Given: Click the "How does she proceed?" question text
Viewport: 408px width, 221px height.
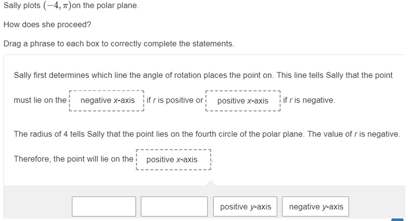Looking at the screenshot, I should (47, 25).
